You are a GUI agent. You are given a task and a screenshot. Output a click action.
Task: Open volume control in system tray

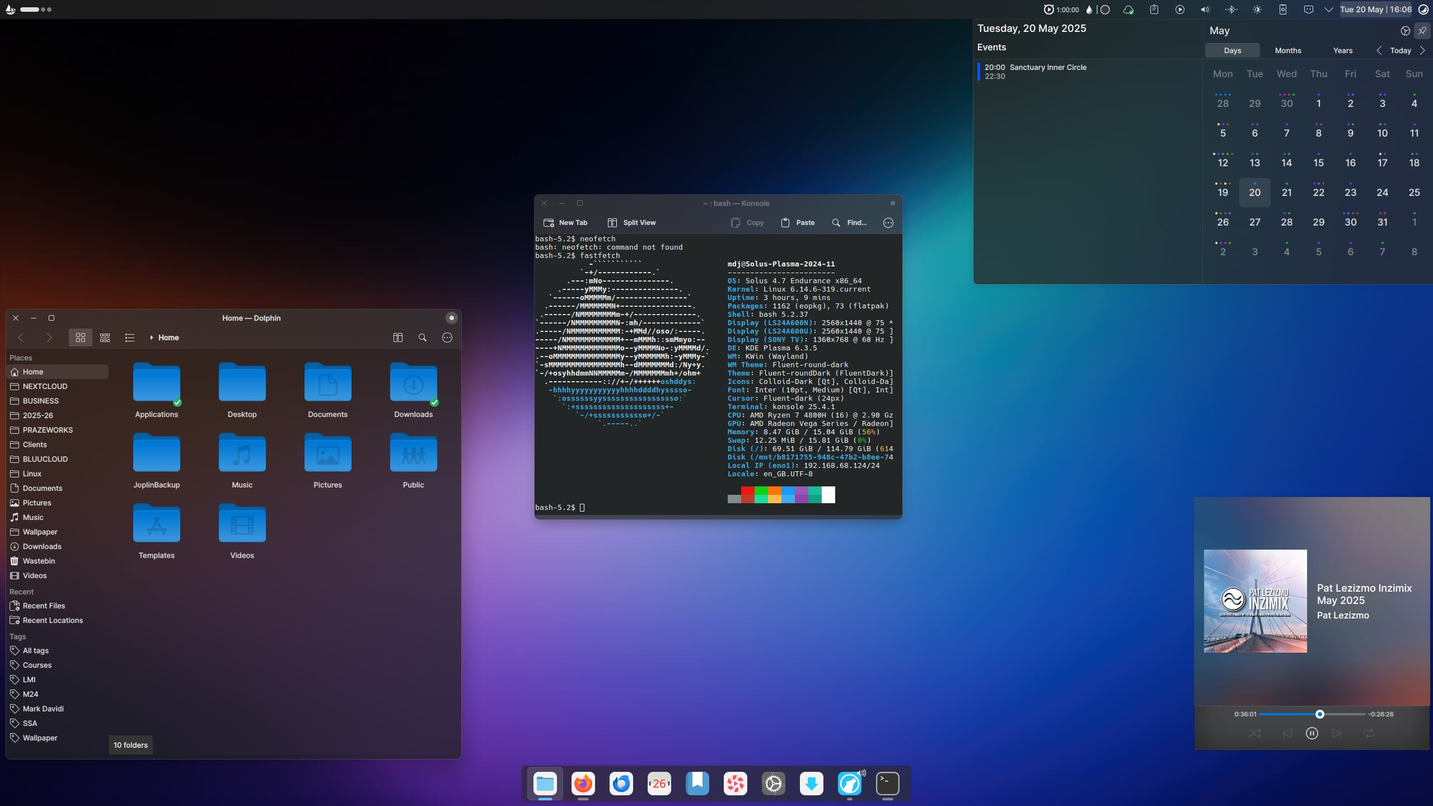pos(1205,10)
